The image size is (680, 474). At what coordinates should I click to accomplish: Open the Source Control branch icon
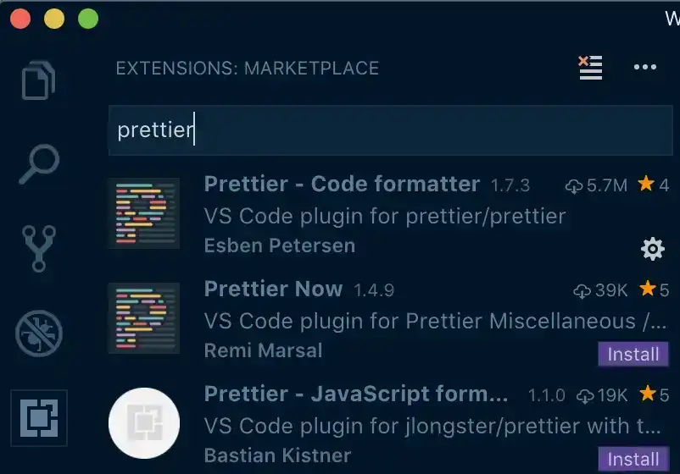[39, 249]
